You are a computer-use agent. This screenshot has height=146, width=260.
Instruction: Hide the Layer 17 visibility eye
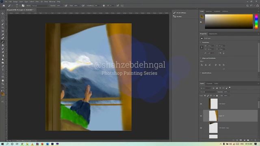click(x=201, y=116)
